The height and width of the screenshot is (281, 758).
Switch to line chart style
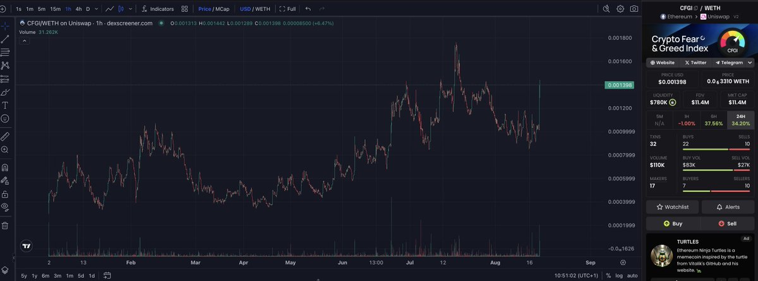point(110,9)
